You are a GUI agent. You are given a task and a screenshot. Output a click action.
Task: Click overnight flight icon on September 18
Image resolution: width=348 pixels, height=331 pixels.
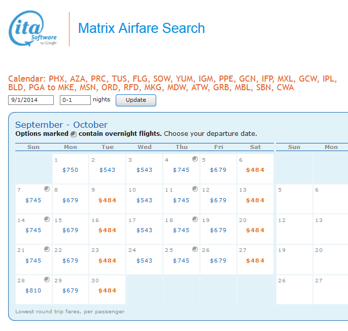pos(195,219)
